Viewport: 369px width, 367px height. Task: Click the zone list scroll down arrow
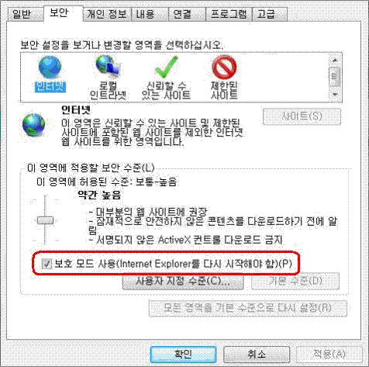coord(335,95)
